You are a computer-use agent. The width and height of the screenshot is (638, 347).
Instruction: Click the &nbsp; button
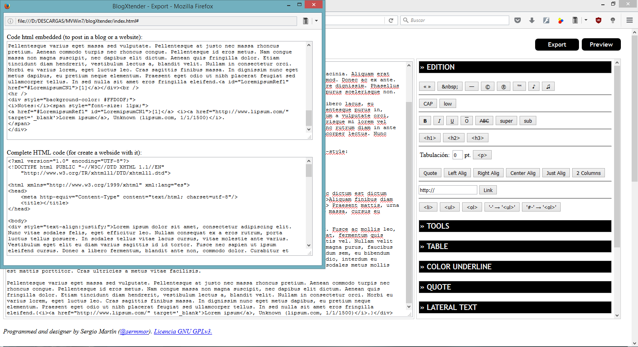(x=450, y=86)
